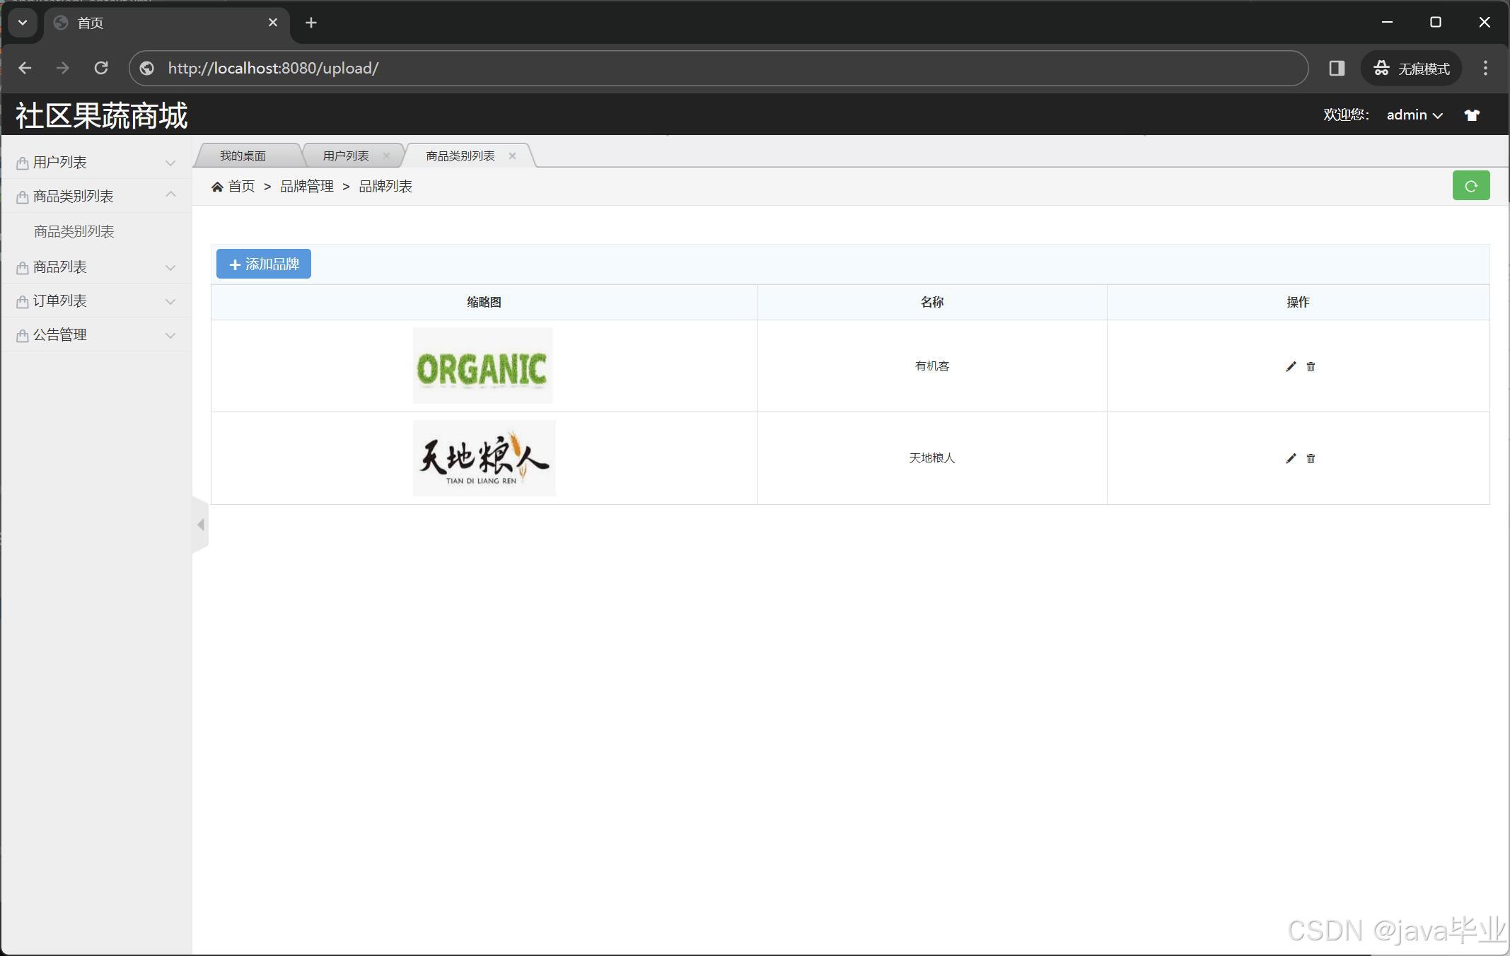Image resolution: width=1510 pixels, height=956 pixels.
Task: Click the edit pencil for 有机客 row
Action: 1291,366
